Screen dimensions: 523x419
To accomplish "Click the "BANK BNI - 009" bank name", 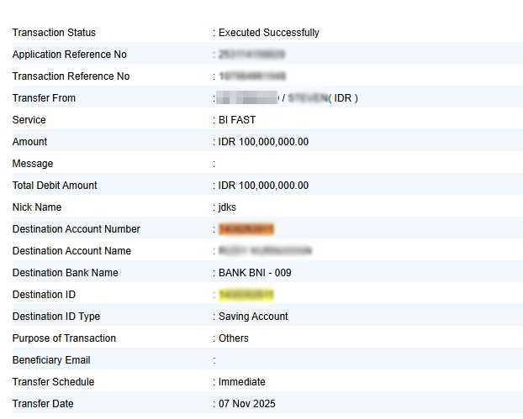I will coord(255,273).
